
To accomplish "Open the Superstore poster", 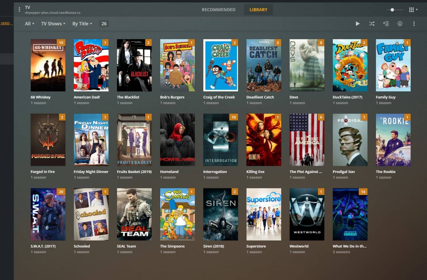I will click(264, 214).
